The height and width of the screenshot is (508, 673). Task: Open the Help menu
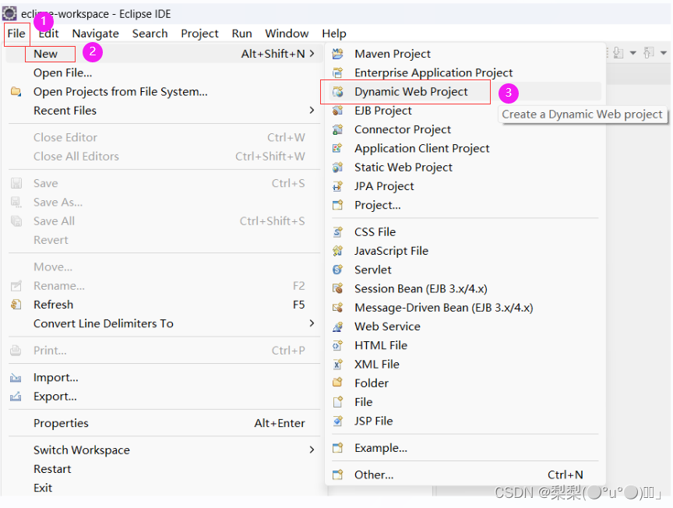[334, 34]
